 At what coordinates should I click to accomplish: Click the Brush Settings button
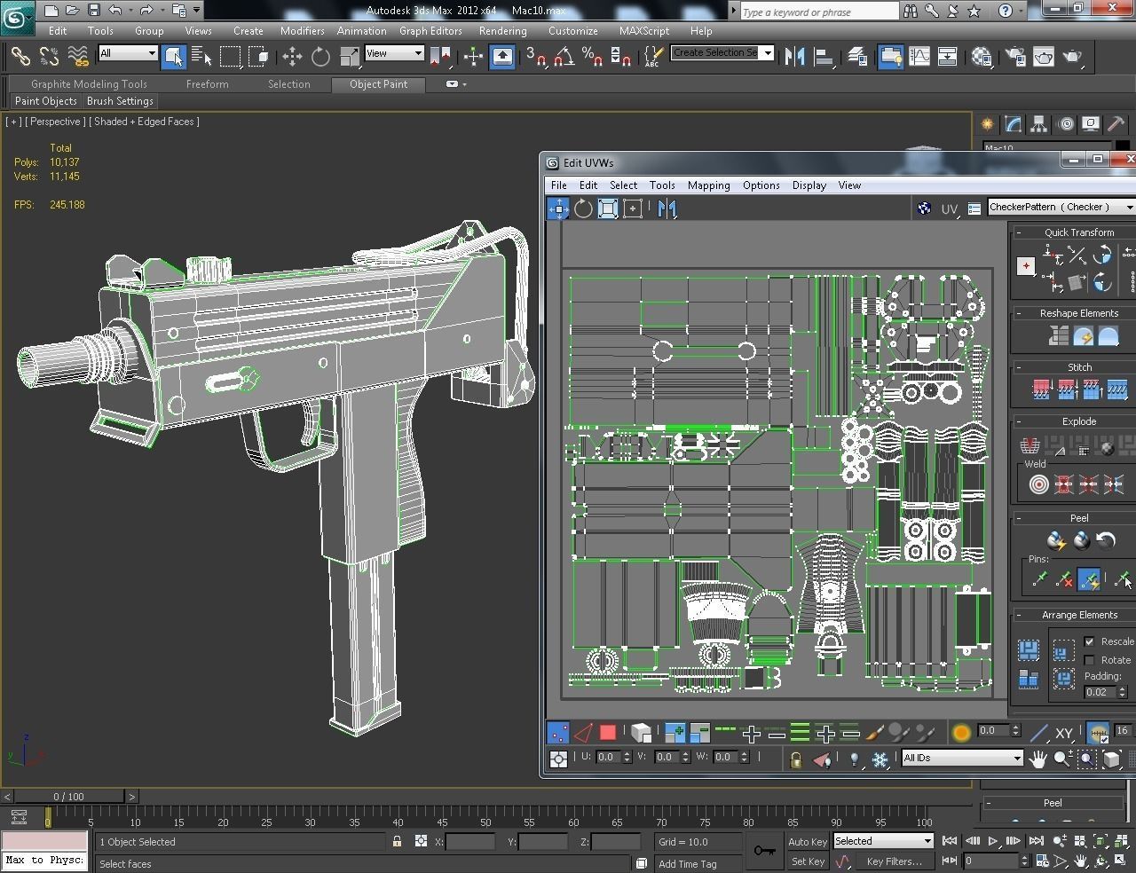point(120,101)
